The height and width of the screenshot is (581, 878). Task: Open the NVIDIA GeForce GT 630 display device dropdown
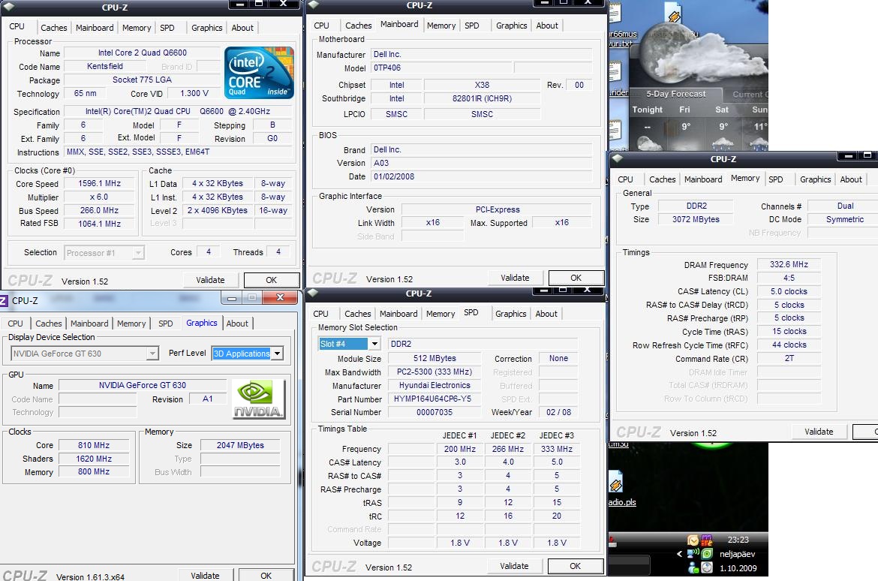[x=152, y=354]
